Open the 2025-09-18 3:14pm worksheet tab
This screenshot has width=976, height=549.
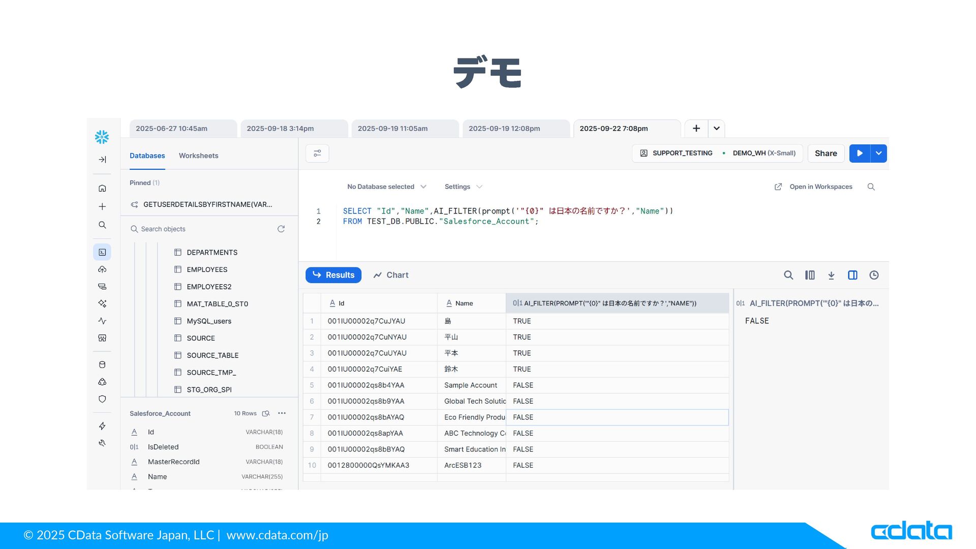pyautogui.click(x=294, y=129)
